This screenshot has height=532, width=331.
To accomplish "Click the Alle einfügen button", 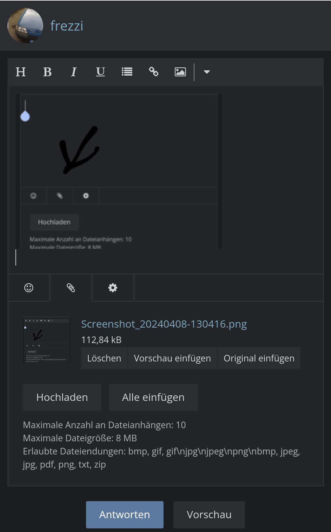I will click(153, 397).
